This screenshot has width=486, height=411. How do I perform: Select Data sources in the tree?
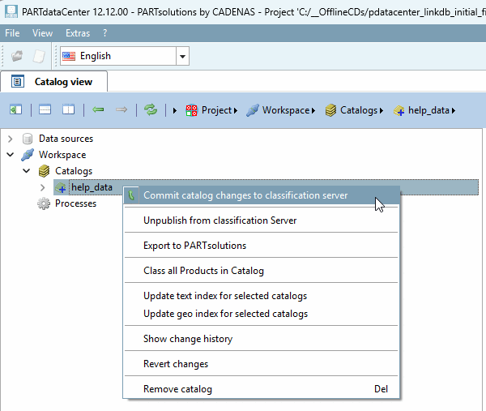point(66,139)
